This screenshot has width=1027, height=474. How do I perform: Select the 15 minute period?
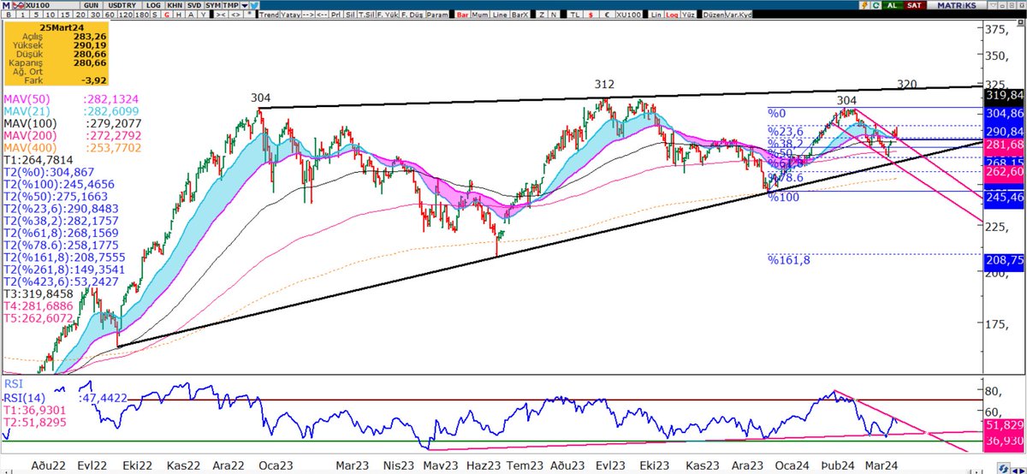pyautogui.click(x=65, y=15)
